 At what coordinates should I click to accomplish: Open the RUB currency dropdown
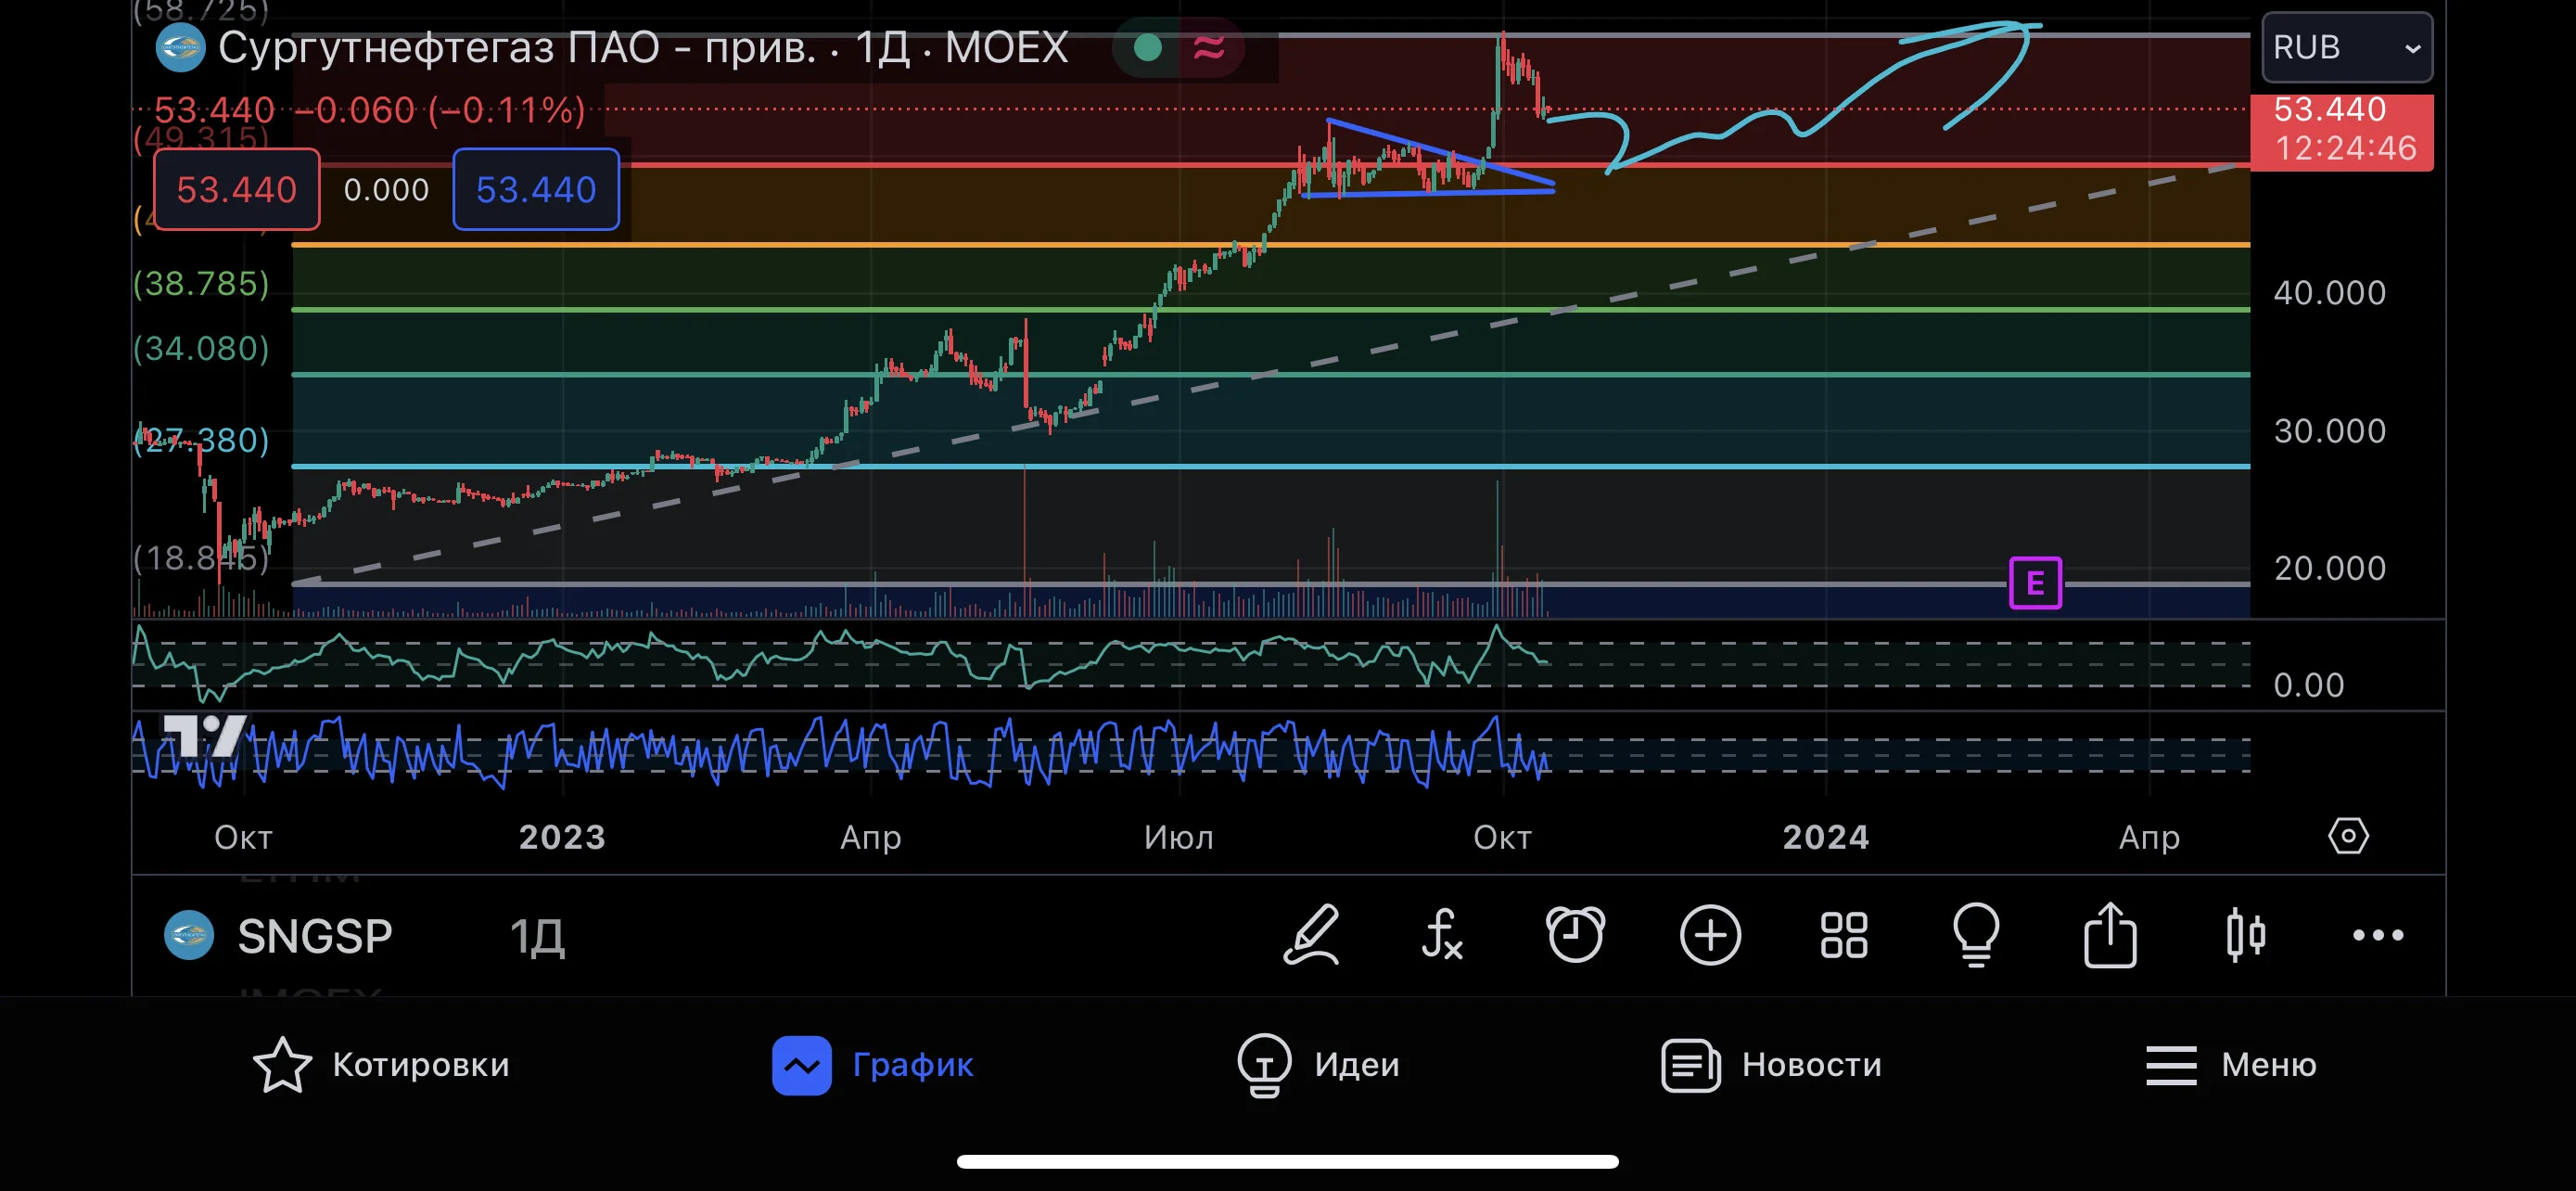[x=2347, y=47]
